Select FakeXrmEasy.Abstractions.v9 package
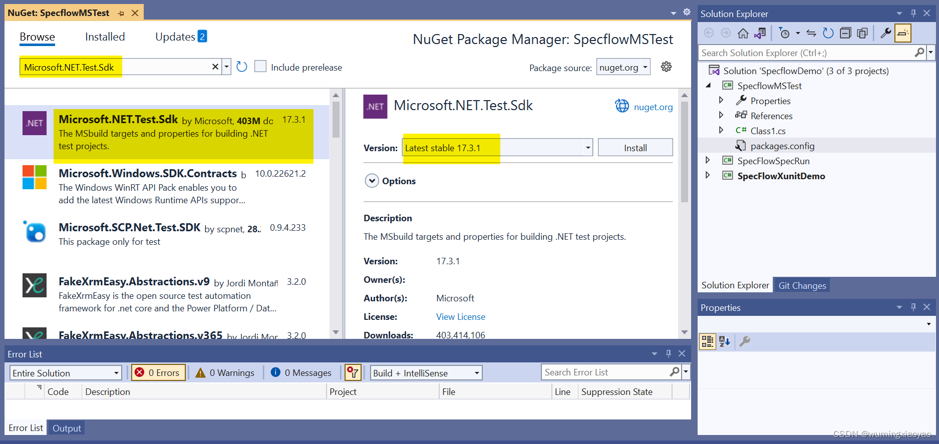This screenshot has height=444, width=939. pos(167,294)
